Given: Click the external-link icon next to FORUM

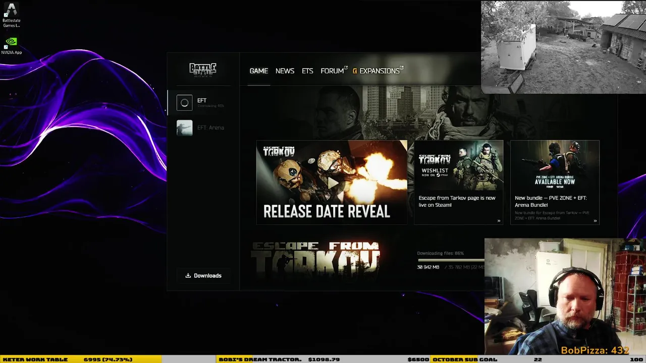Looking at the screenshot, I should coord(346,67).
